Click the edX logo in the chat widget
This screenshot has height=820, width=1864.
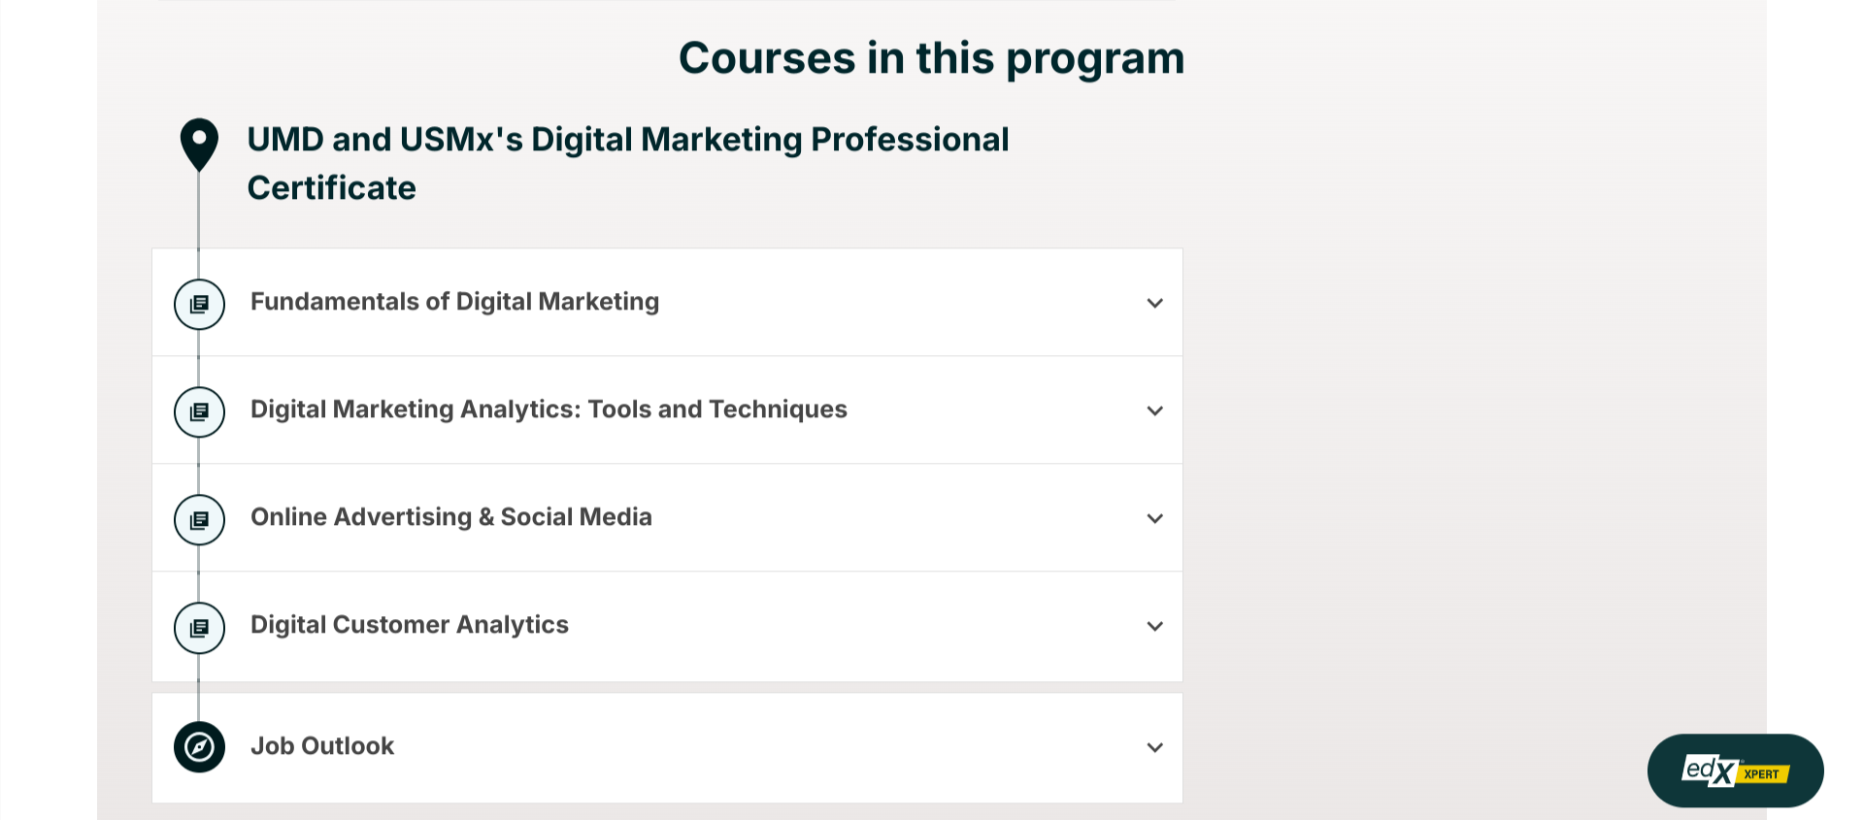coord(1708,771)
